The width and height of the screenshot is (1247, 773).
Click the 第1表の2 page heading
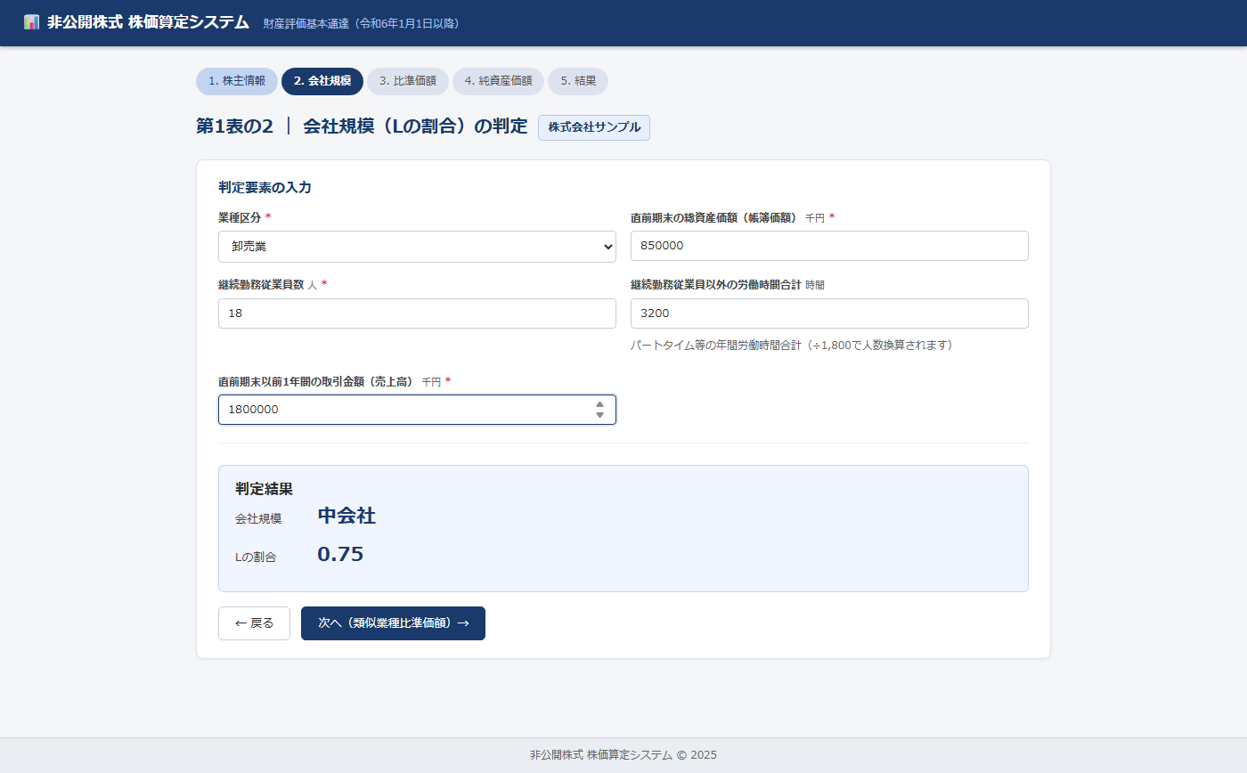pyautogui.click(x=361, y=126)
